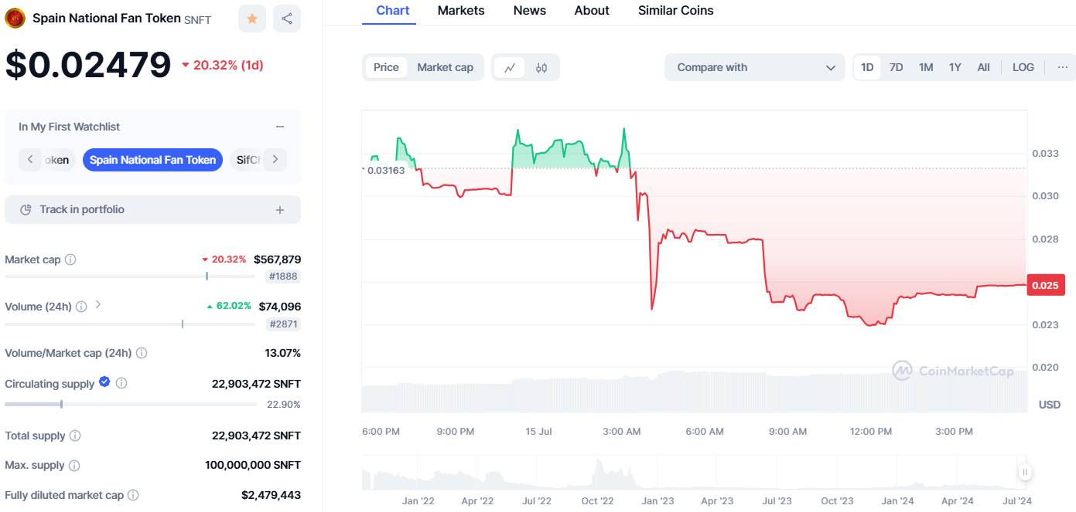Click Market cap info icon
The width and height of the screenshot is (1076, 512).
pos(70,259)
